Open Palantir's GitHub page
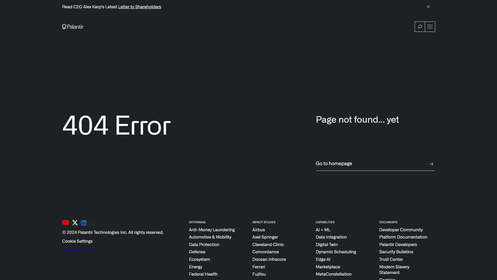This screenshot has height=280, width=497. [x=92, y=223]
